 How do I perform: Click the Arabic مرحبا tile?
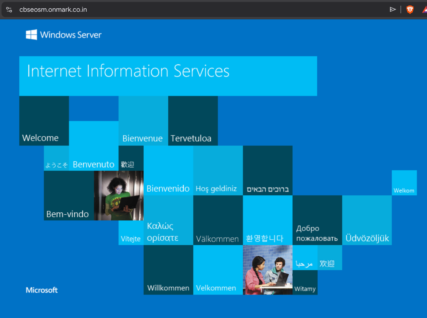(x=305, y=257)
